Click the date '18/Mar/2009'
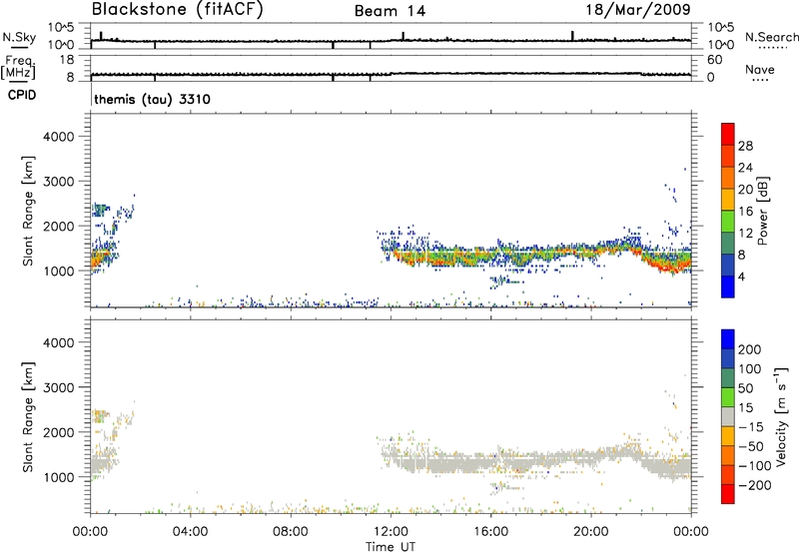 638,9
